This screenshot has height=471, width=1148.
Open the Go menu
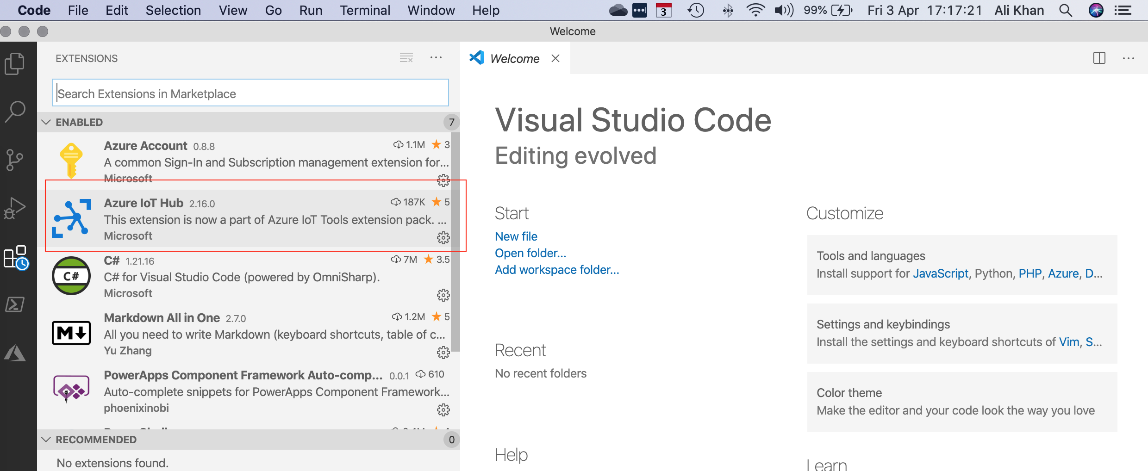pos(273,10)
